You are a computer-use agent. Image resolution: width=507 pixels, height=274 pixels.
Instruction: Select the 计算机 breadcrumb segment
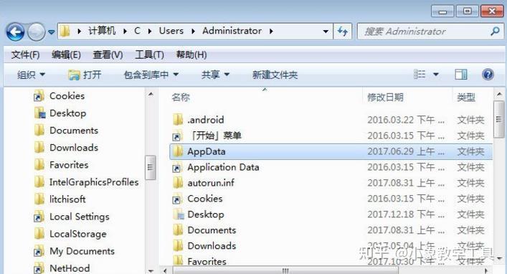click(102, 31)
